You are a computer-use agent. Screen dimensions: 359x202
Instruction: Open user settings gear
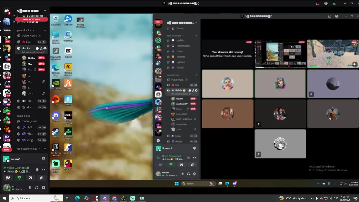pos(43,188)
